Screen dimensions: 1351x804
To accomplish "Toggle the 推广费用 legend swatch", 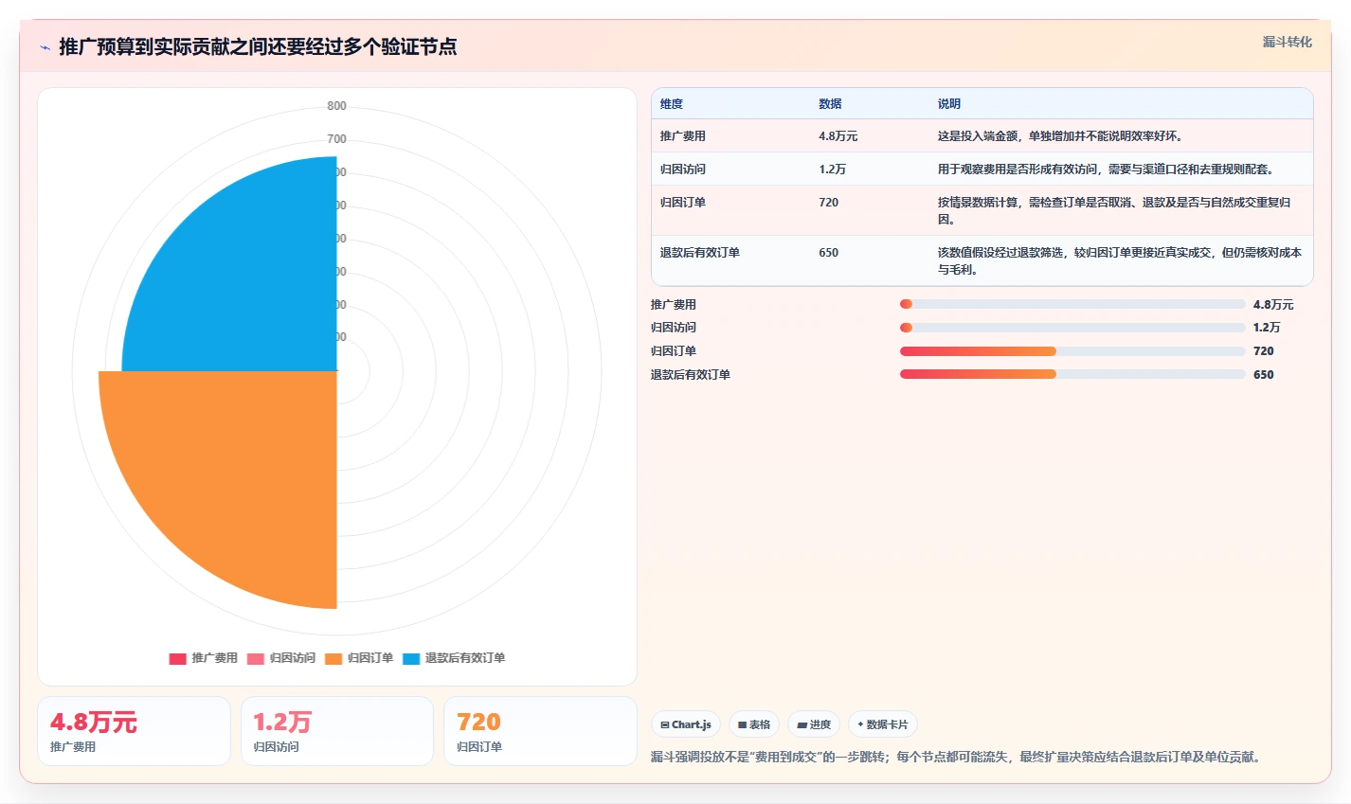I will tap(177, 658).
